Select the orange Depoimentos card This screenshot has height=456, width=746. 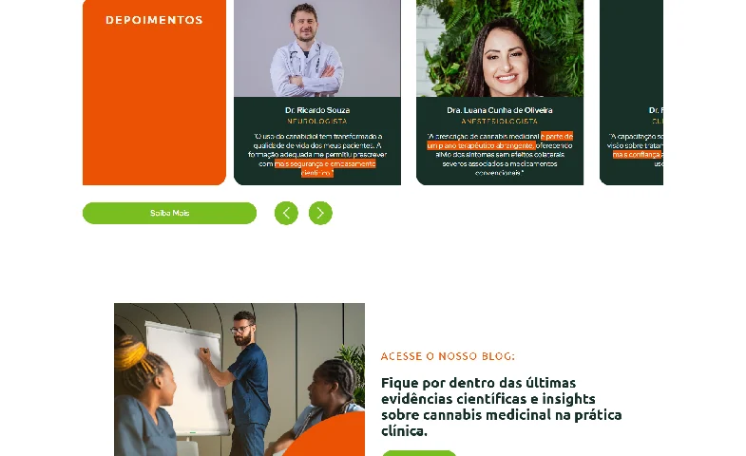pyautogui.click(x=154, y=92)
